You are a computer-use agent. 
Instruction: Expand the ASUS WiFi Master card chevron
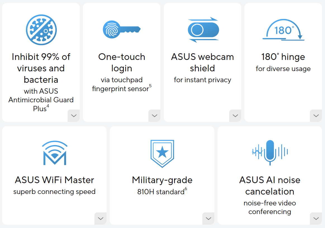(x=101, y=219)
